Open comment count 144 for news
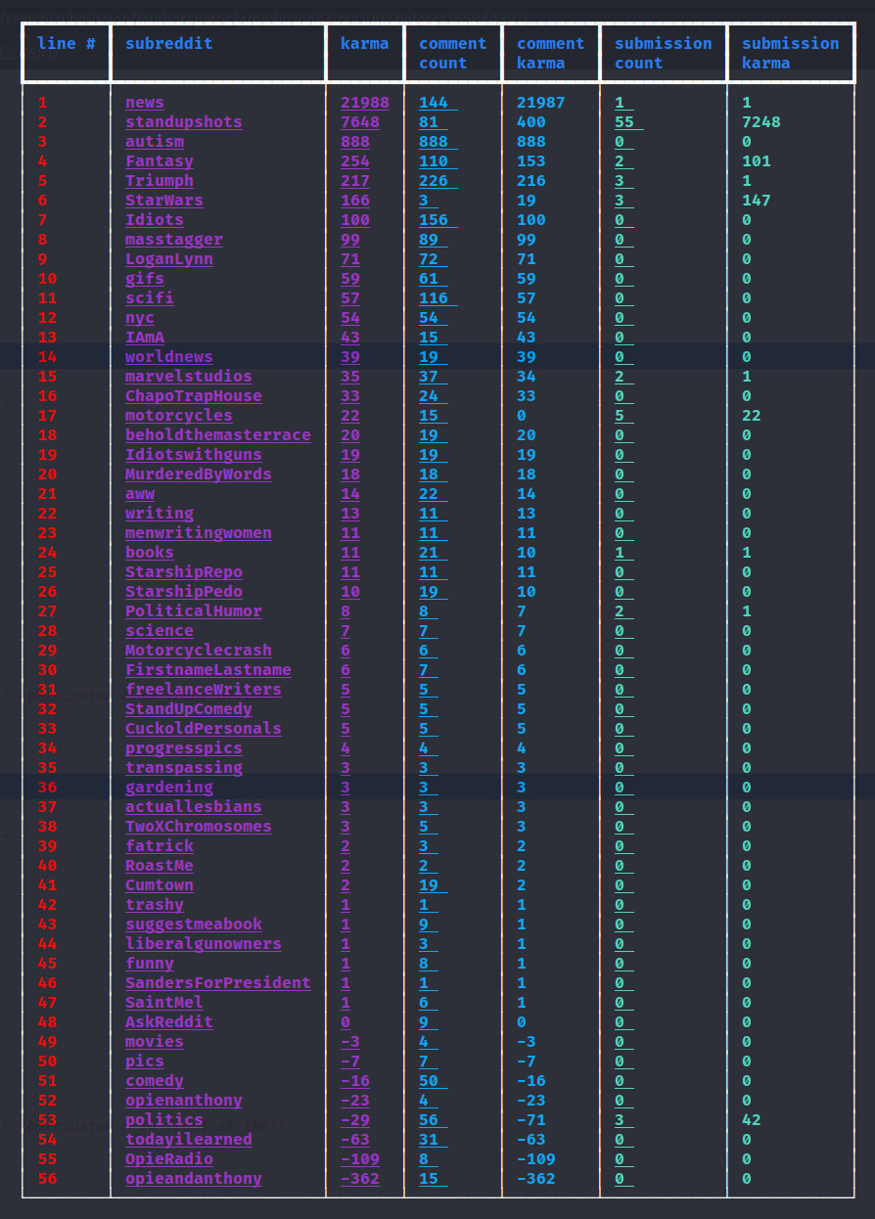Image resolution: width=875 pixels, height=1219 pixels. tap(438, 103)
